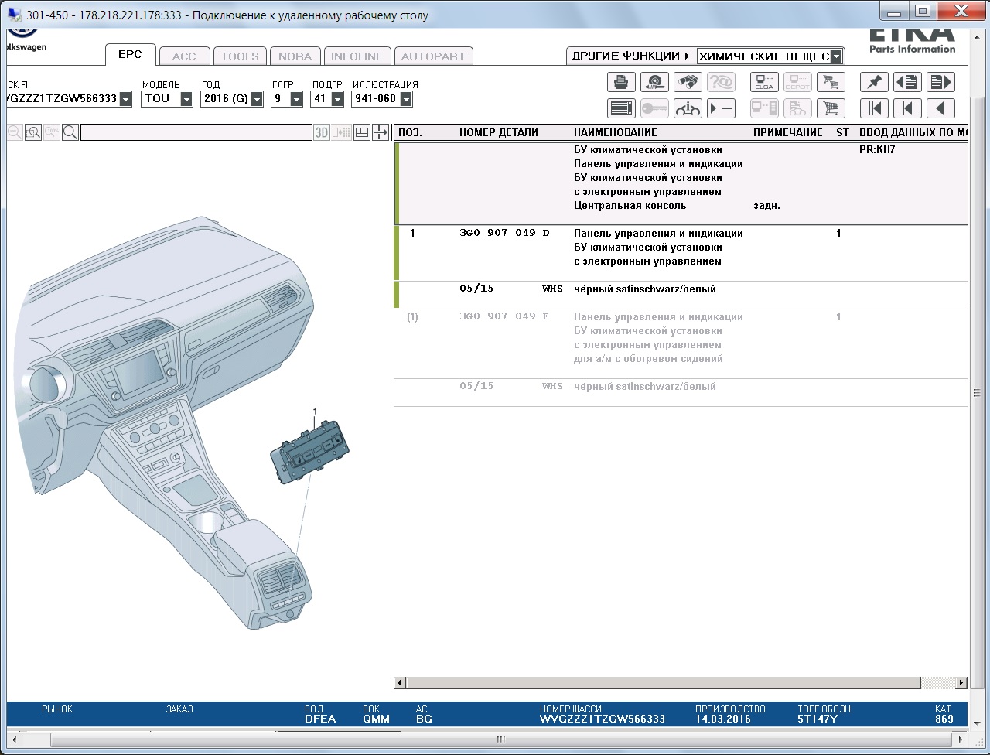The image size is (990, 755).
Task: Jump to first illustration double-bar arrow
Action: 874,108
